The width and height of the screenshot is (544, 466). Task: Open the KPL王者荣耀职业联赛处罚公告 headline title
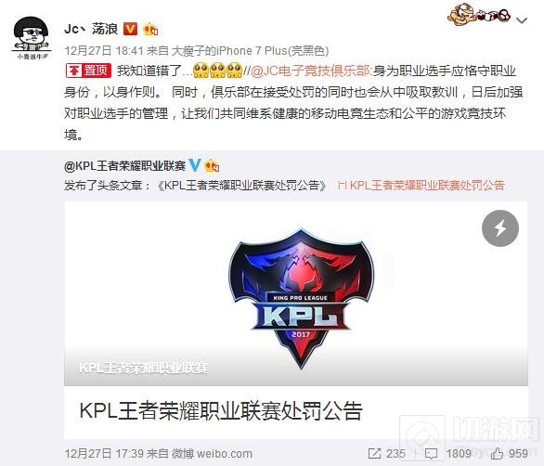(221, 411)
